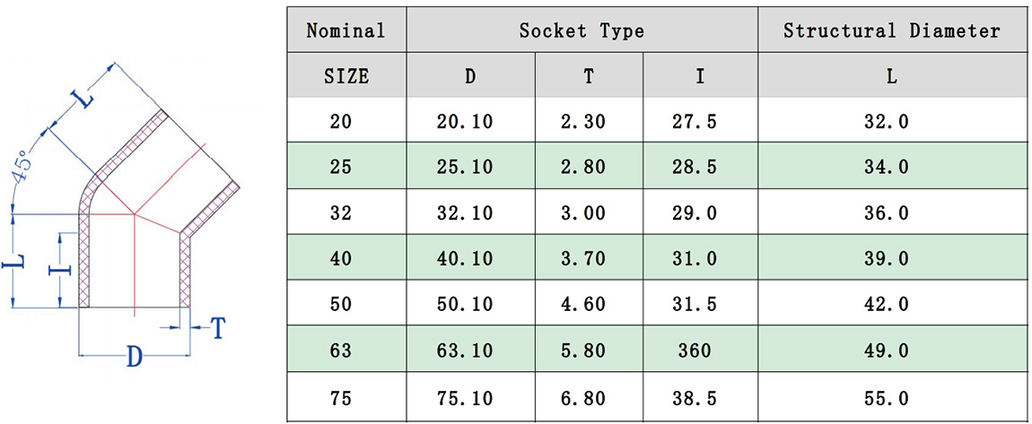Click the T column subheader in table

(x=589, y=77)
